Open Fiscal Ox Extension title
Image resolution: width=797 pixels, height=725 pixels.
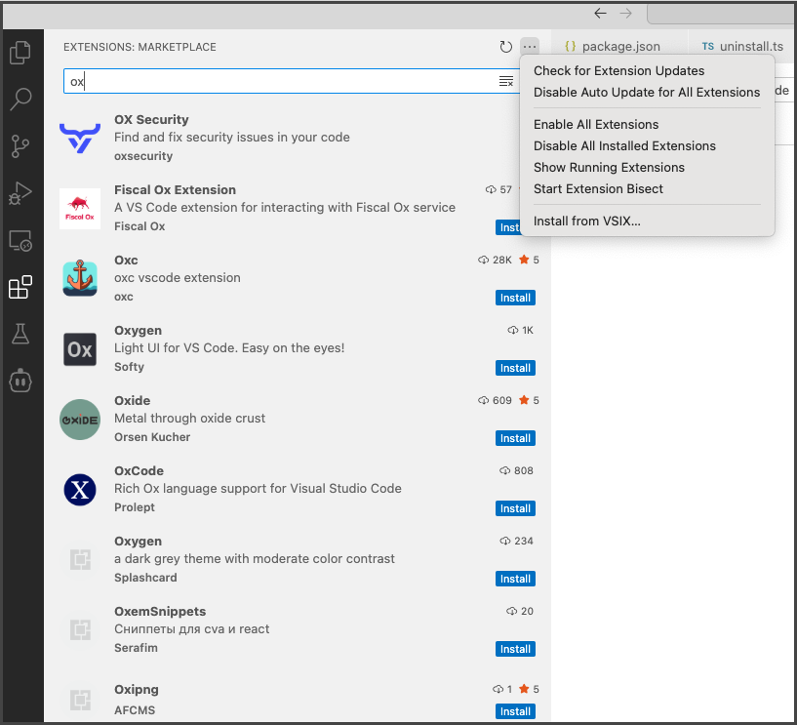click(x=175, y=189)
